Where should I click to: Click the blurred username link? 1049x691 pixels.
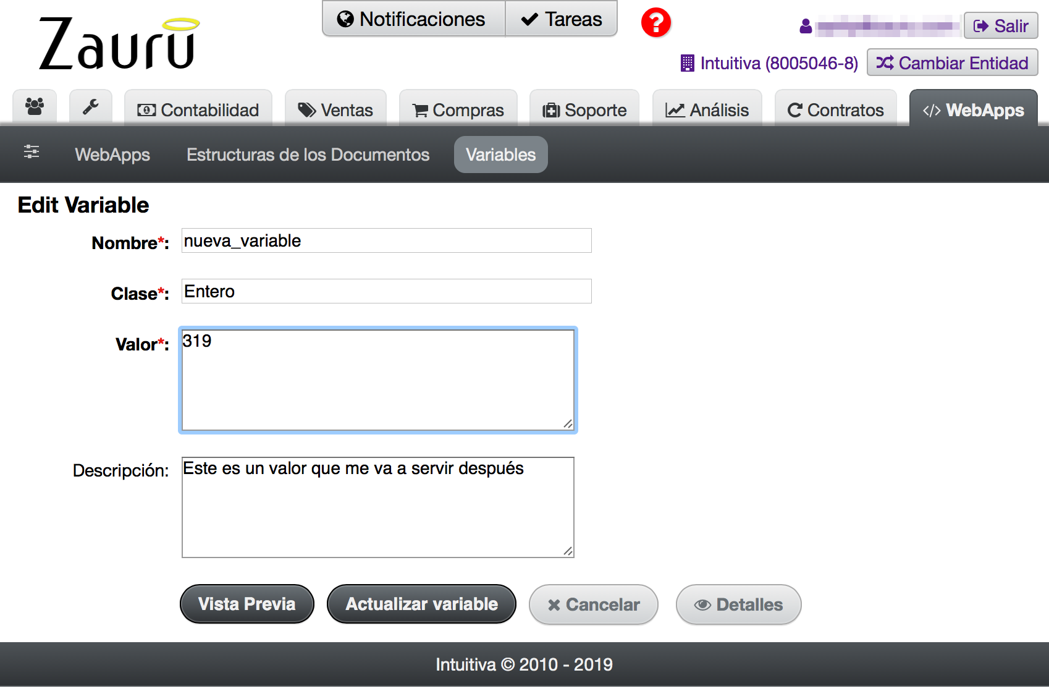tap(887, 26)
